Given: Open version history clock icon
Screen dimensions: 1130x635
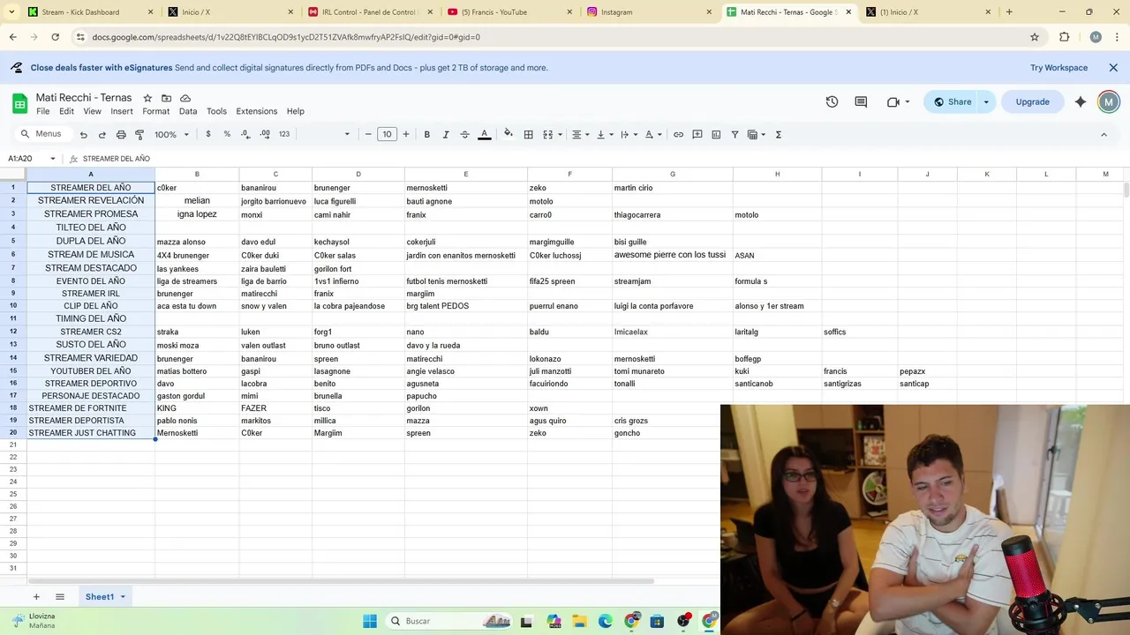Looking at the screenshot, I should point(832,101).
